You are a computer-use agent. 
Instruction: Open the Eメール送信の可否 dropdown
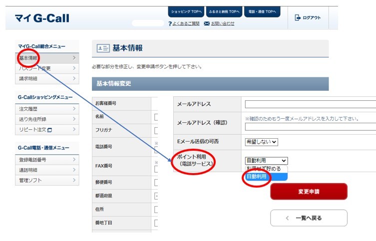tap(261, 142)
